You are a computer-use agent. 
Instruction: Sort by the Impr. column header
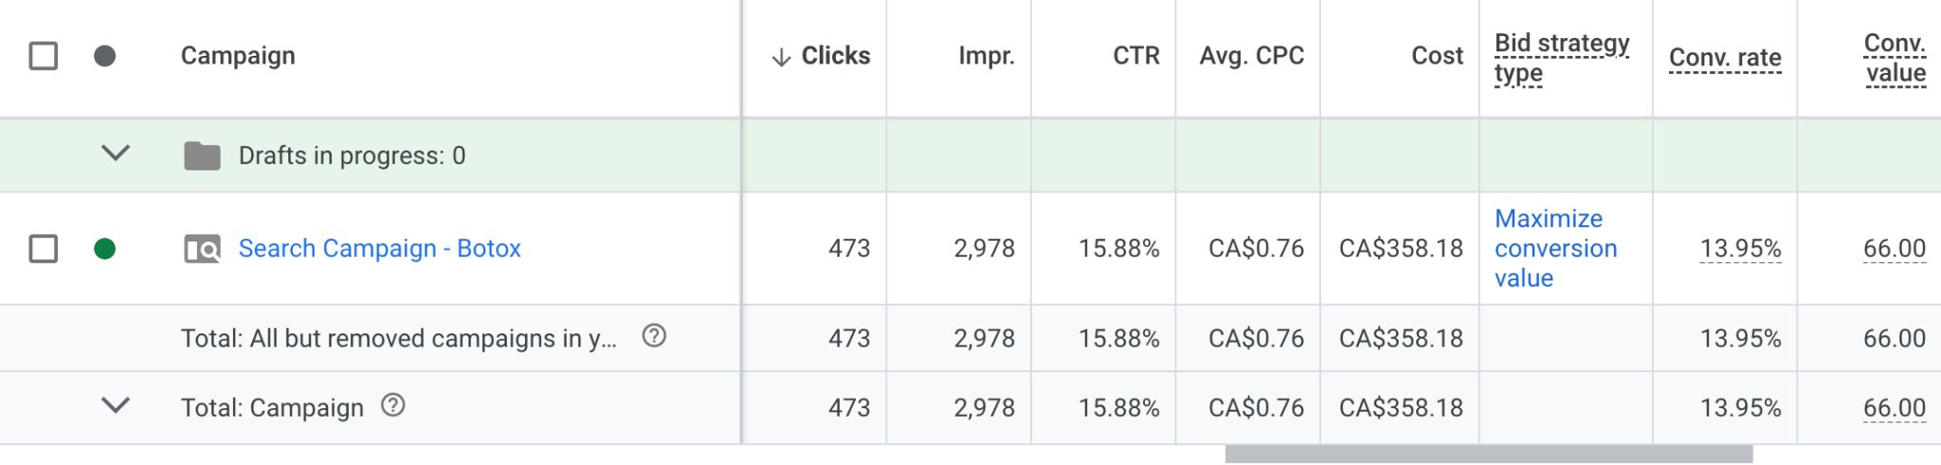click(986, 56)
